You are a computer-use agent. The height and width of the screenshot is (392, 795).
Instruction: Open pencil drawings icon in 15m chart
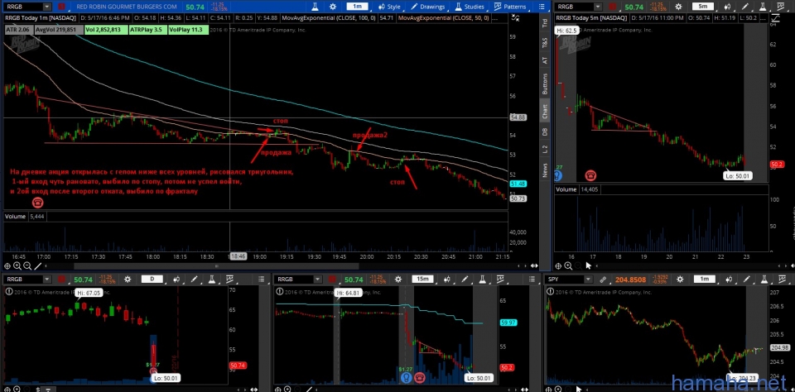tap(464, 279)
